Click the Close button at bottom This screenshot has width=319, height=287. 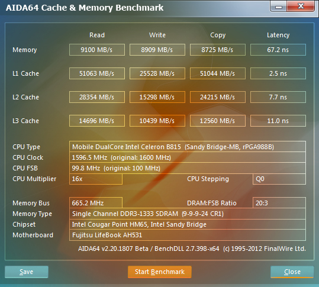[292, 272]
